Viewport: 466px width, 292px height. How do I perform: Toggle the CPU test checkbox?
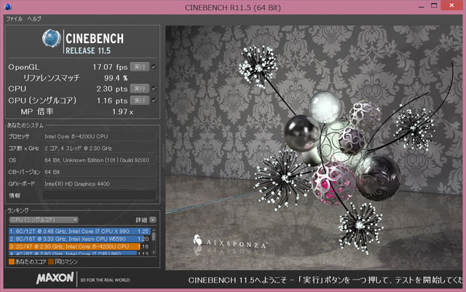click(154, 88)
